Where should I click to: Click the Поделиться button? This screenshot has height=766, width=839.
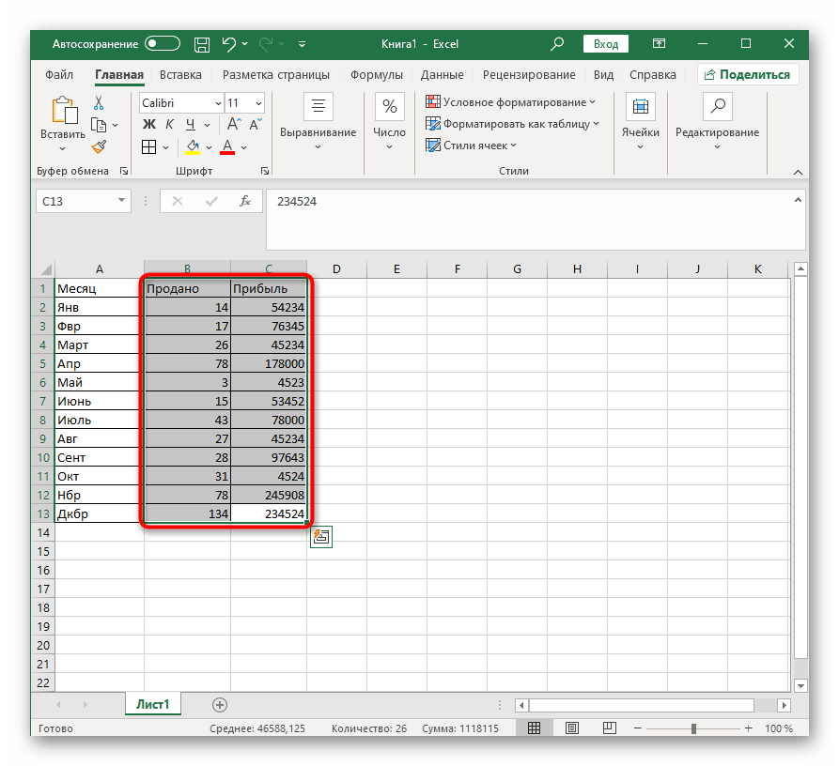click(x=748, y=75)
